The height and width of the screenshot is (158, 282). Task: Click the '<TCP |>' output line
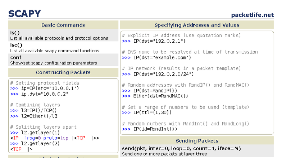click(21, 149)
